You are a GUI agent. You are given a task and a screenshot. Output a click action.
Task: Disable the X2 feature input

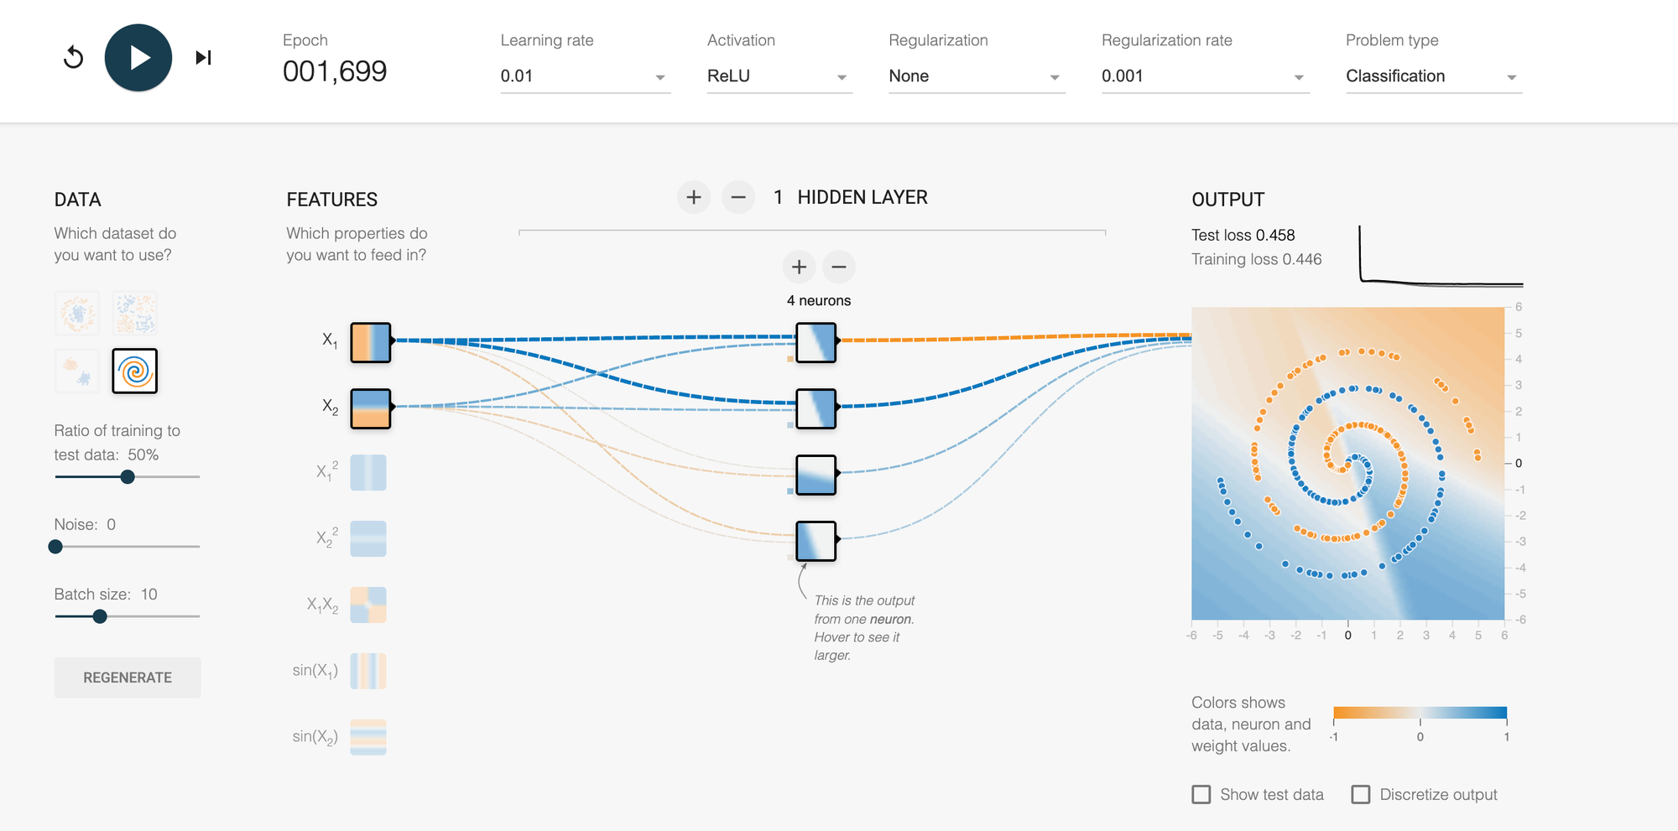369,408
